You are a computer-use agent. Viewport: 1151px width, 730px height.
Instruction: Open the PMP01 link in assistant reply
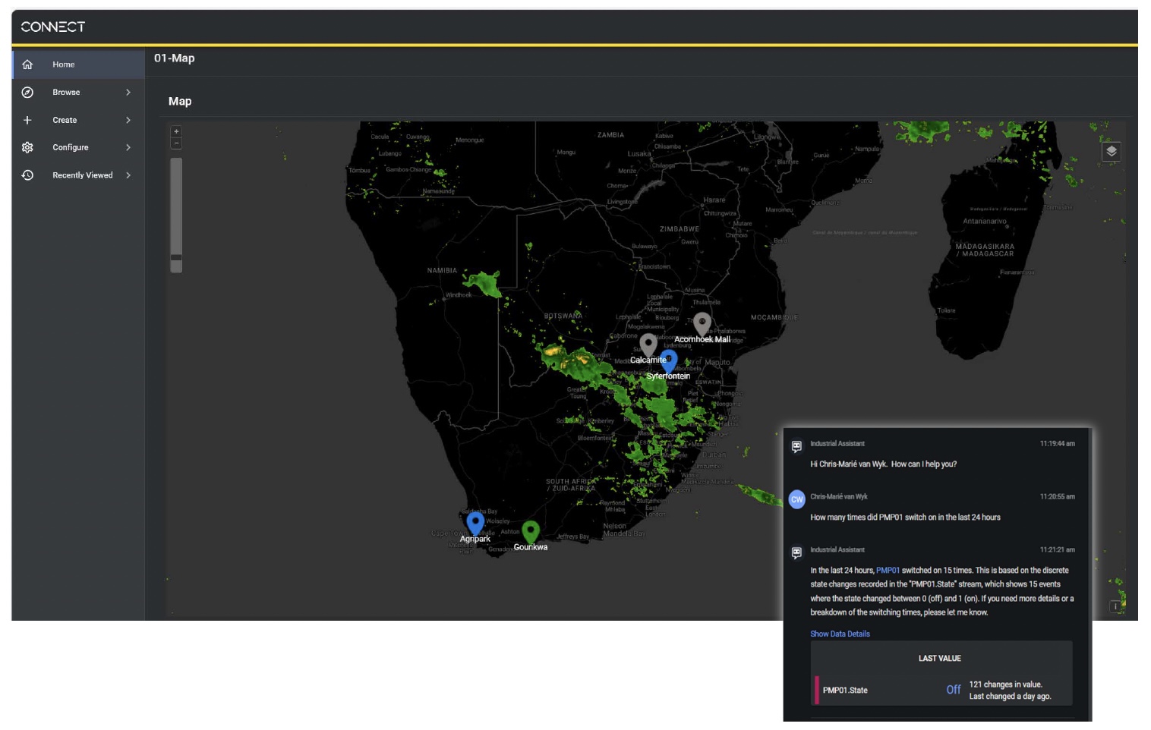pyautogui.click(x=888, y=571)
